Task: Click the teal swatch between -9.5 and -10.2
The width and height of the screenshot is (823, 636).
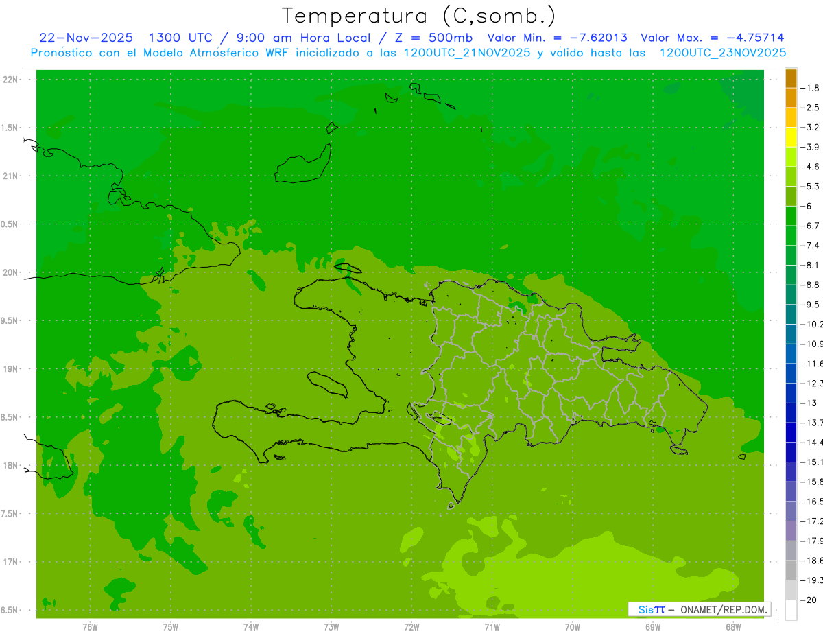Action: tap(791, 314)
